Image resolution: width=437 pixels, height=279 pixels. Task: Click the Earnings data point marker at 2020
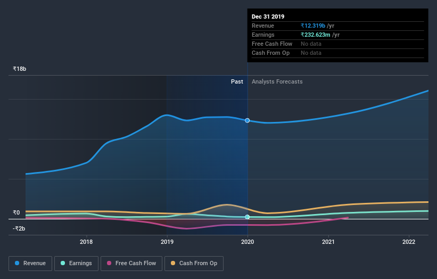tap(247, 217)
